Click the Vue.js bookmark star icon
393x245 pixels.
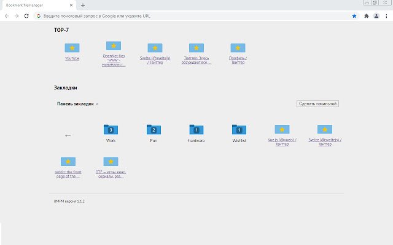point(282,129)
